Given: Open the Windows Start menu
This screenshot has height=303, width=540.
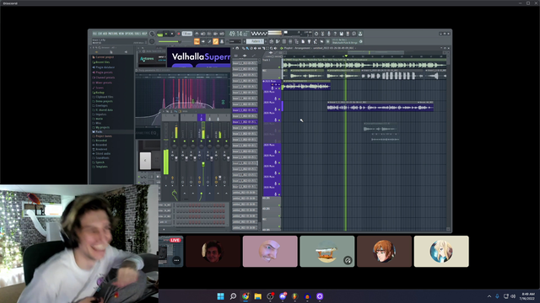Looking at the screenshot, I should point(220,296).
